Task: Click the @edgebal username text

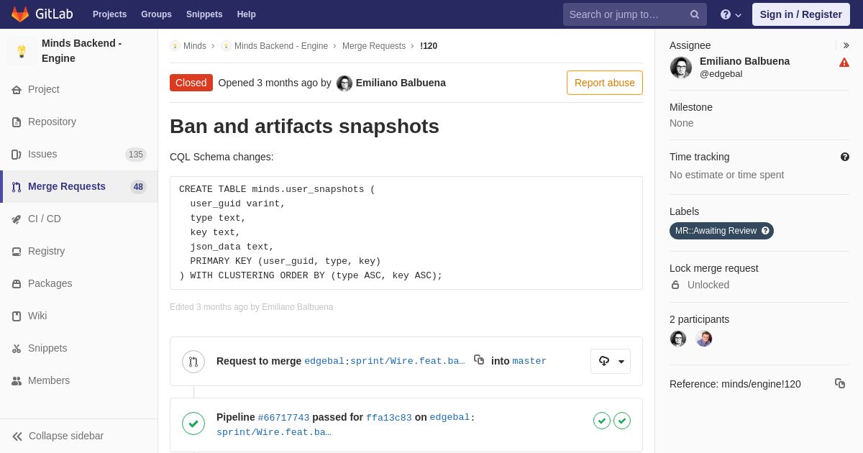Action: click(721, 74)
